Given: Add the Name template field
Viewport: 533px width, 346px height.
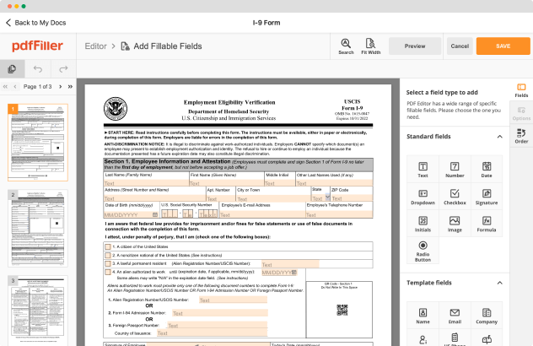Looking at the screenshot, I should tap(423, 316).
